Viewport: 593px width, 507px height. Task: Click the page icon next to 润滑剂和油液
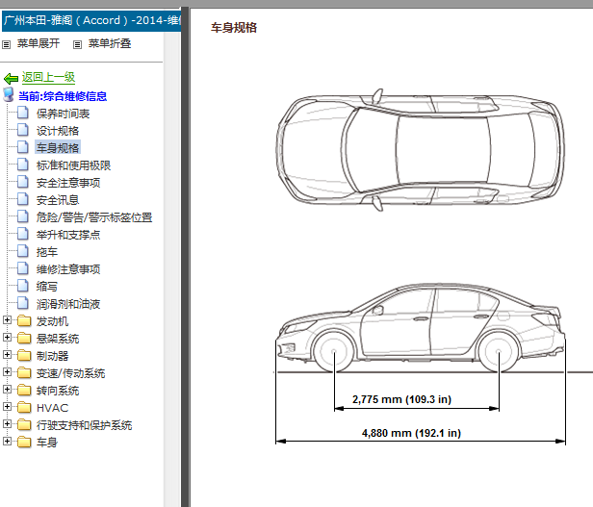(x=23, y=304)
